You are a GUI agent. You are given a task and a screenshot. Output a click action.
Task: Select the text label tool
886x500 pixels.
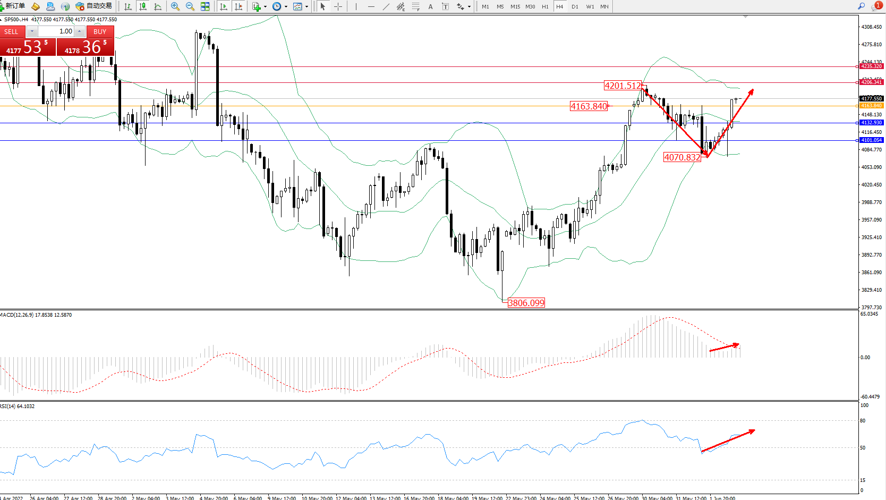click(x=430, y=6)
